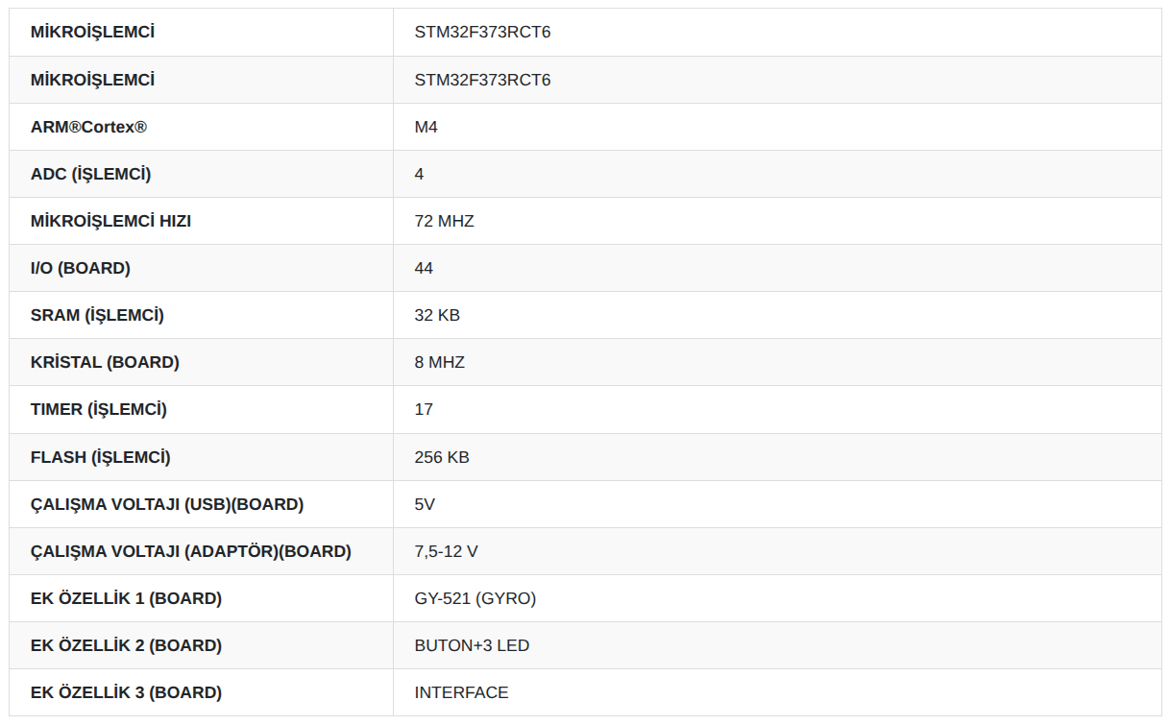Click the 32 KB SRAM value
The image size is (1170, 725).
click(x=437, y=315)
